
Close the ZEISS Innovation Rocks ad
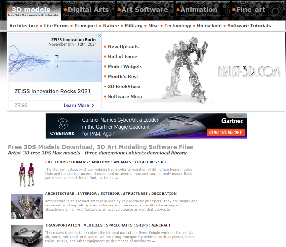pos(99,35)
